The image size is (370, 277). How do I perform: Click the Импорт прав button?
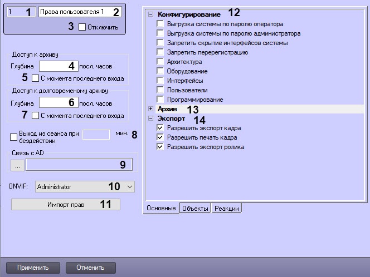click(x=66, y=205)
